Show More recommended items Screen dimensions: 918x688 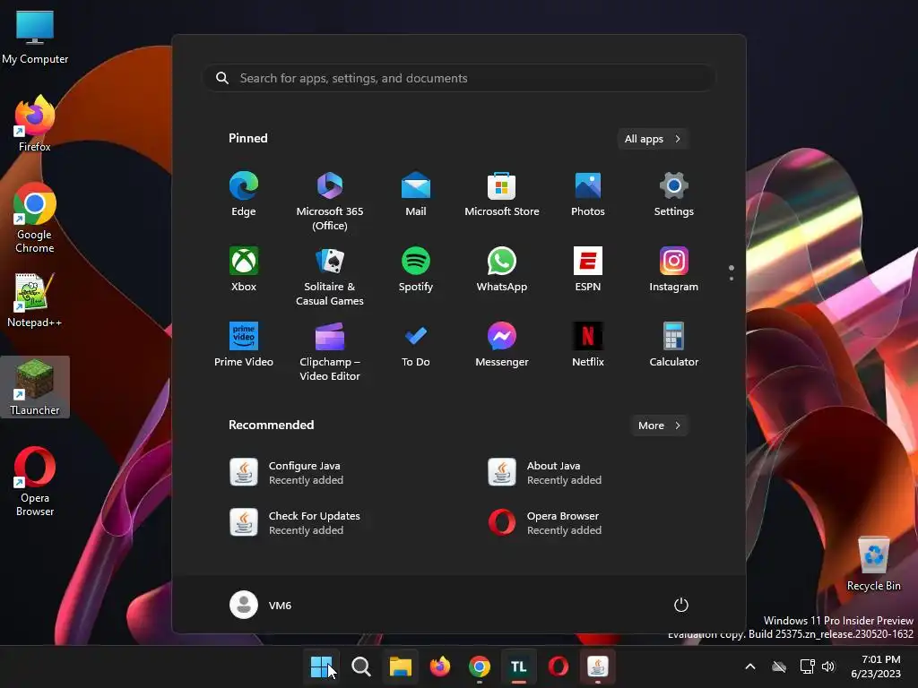click(x=659, y=426)
